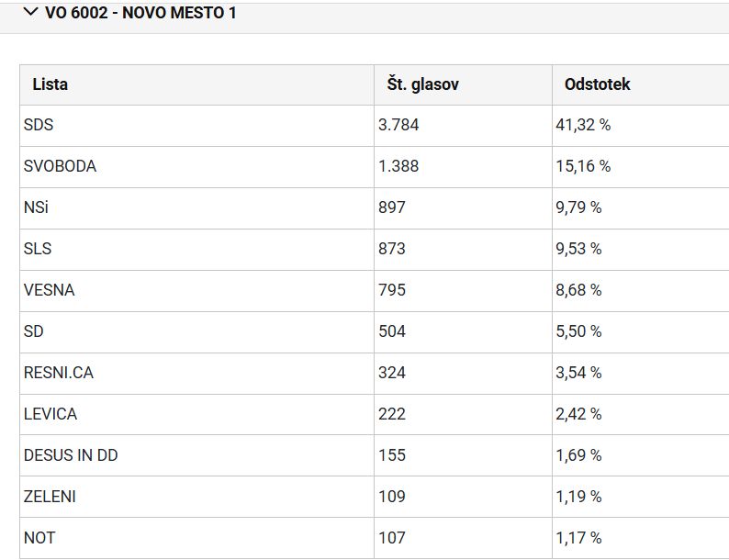
Task: Click the SDS list row
Action: [375, 126]
